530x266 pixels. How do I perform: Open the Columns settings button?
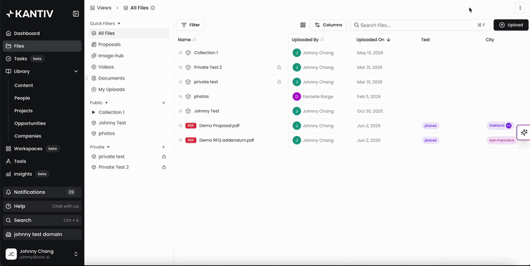click(328, 25)
